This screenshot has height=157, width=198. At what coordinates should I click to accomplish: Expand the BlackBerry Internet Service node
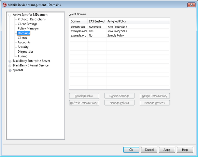tap(10, 66)
